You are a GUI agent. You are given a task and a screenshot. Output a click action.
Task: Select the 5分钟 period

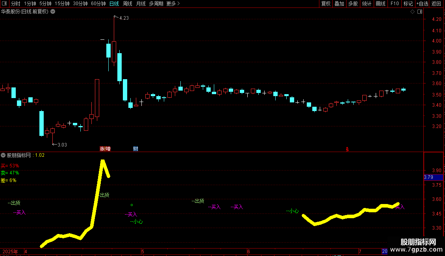coord(45,4)
